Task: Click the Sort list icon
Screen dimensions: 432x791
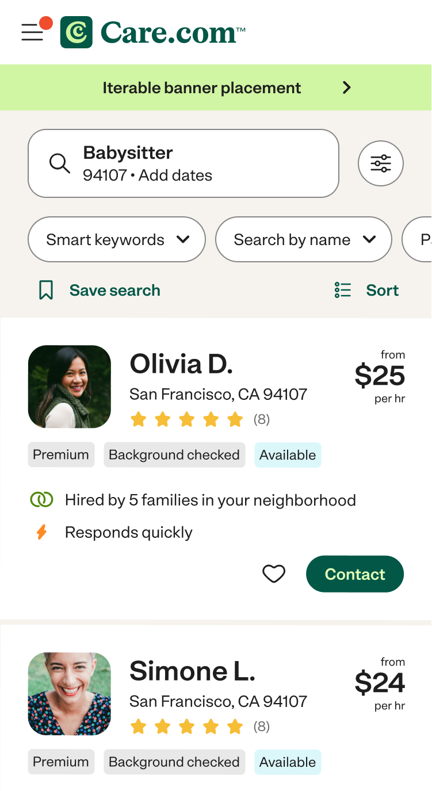Action: click(x=343, y=290)
